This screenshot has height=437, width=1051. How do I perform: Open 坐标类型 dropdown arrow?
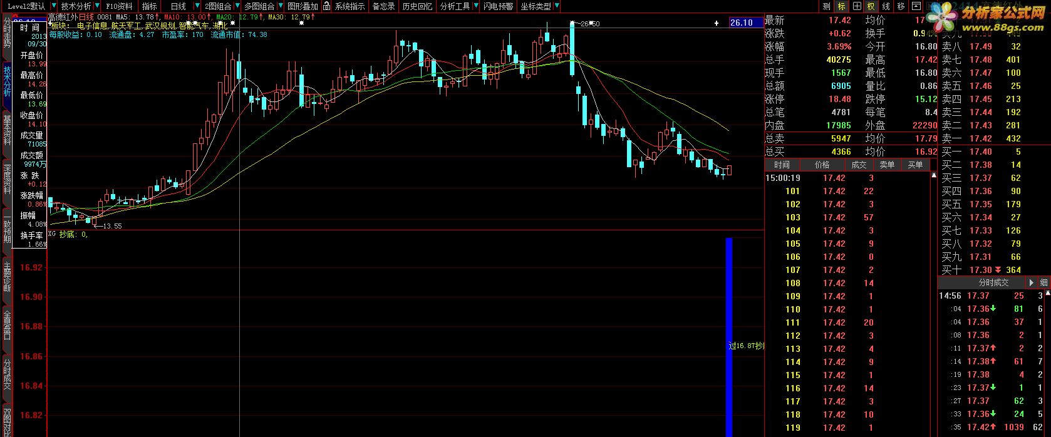click(556, 6)
